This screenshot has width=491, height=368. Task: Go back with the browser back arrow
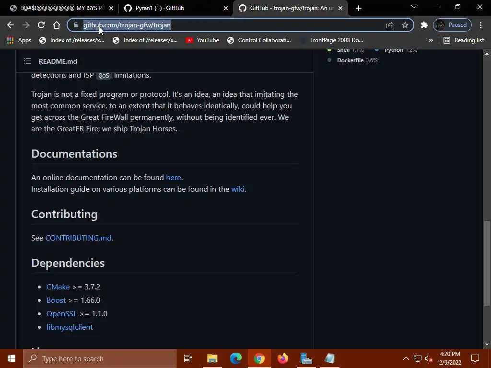[x=11, y=25]
